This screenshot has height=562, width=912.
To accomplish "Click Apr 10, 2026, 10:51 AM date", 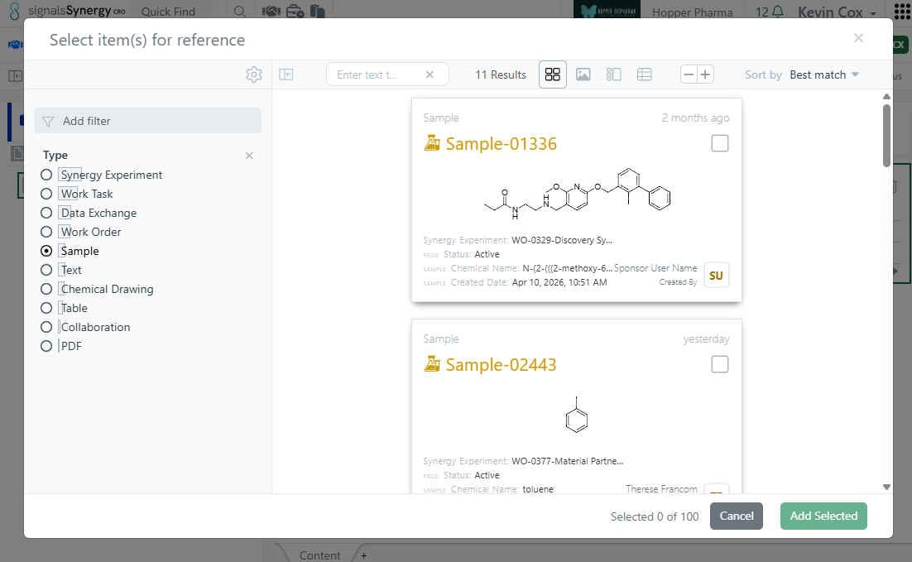I will pos(559,282).
